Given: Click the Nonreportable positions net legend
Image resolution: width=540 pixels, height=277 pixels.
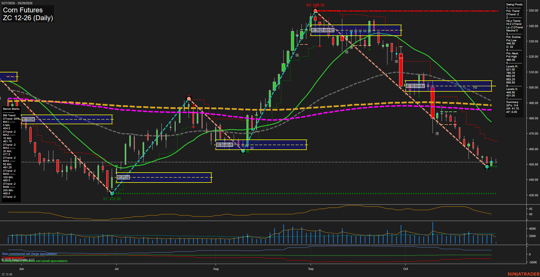Looking at the screenshot, I should [35, 261].
